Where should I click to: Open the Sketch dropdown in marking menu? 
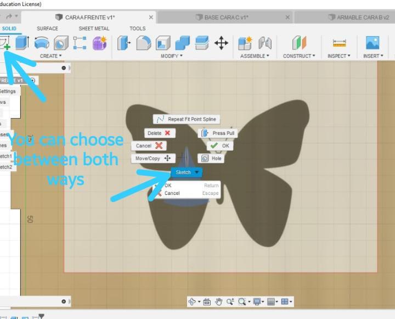(x=198, y=172)
